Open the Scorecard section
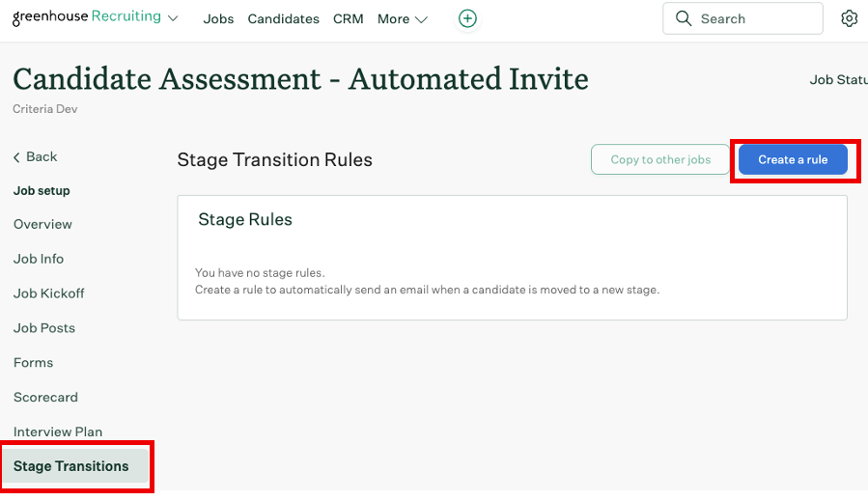Image resolution: width=868 pixels, height=501 pixels. (x=45, y=398)
